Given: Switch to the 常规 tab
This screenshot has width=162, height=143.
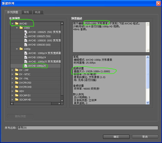Looking at the screenshot, I should click(x=26, y=12).
